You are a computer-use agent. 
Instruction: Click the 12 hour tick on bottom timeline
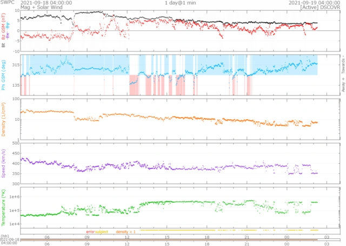(x=127, y=236)
